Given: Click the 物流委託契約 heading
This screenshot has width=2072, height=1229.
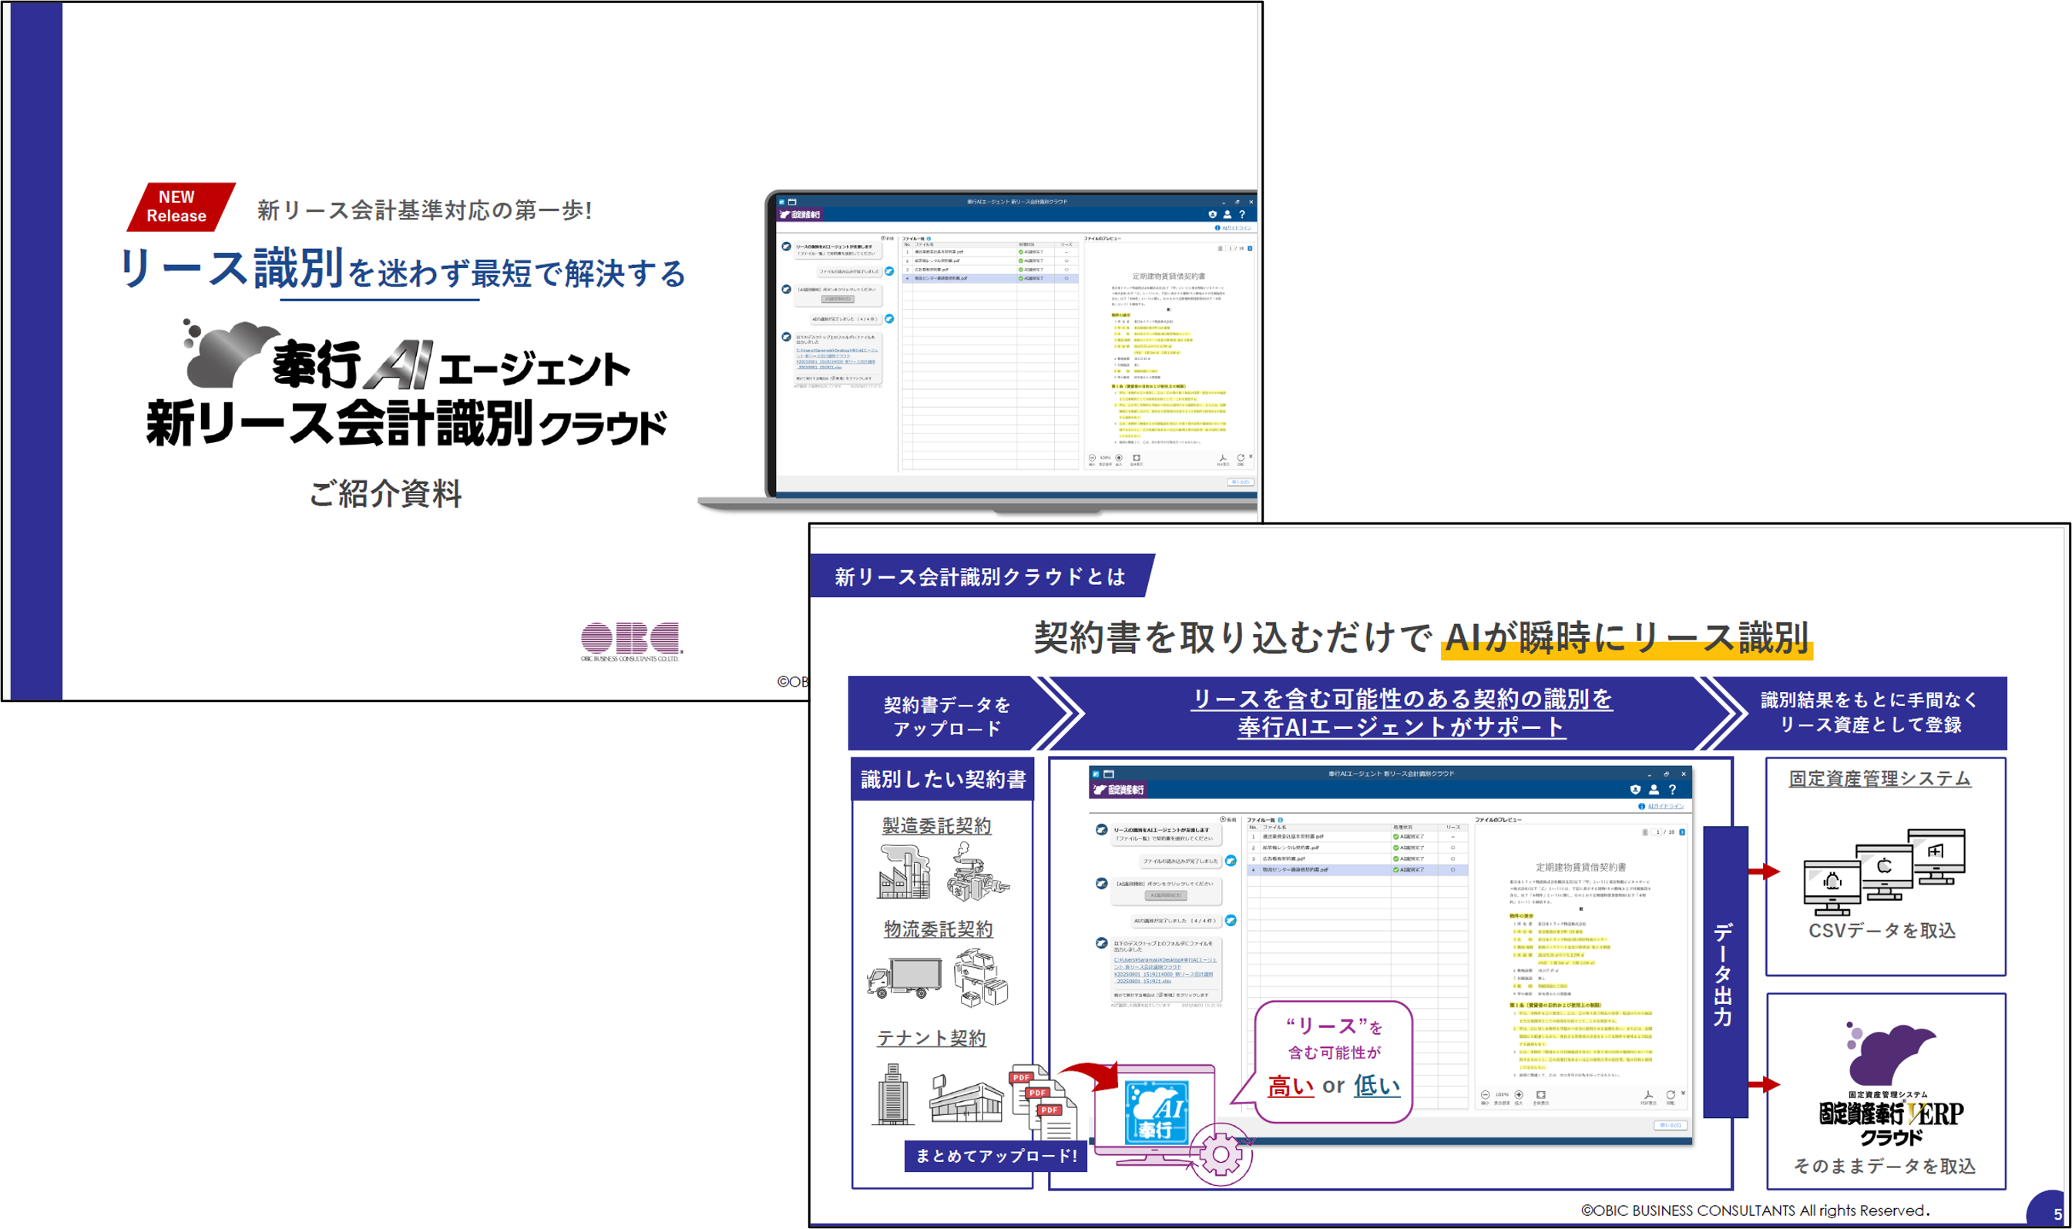Looking at the screenshot, I should (939, 929).
